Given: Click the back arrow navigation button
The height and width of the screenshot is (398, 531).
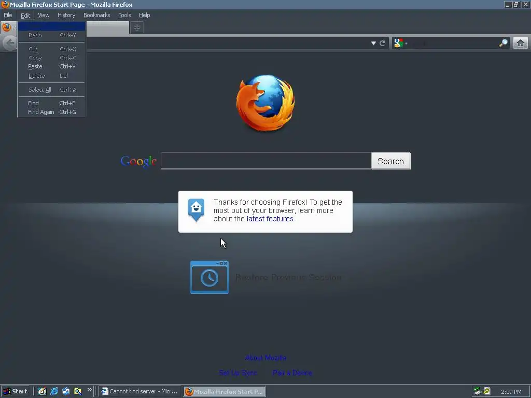Looking at the screenshot, I should 10,43.
